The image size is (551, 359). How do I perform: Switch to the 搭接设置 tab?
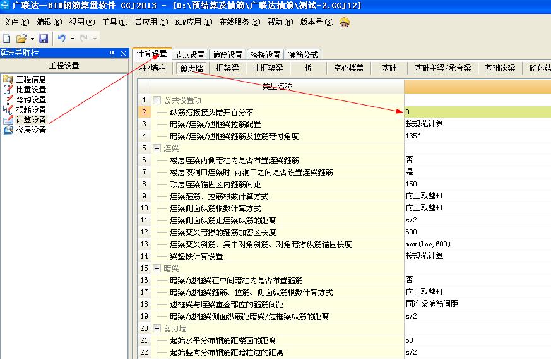[265, 54]
